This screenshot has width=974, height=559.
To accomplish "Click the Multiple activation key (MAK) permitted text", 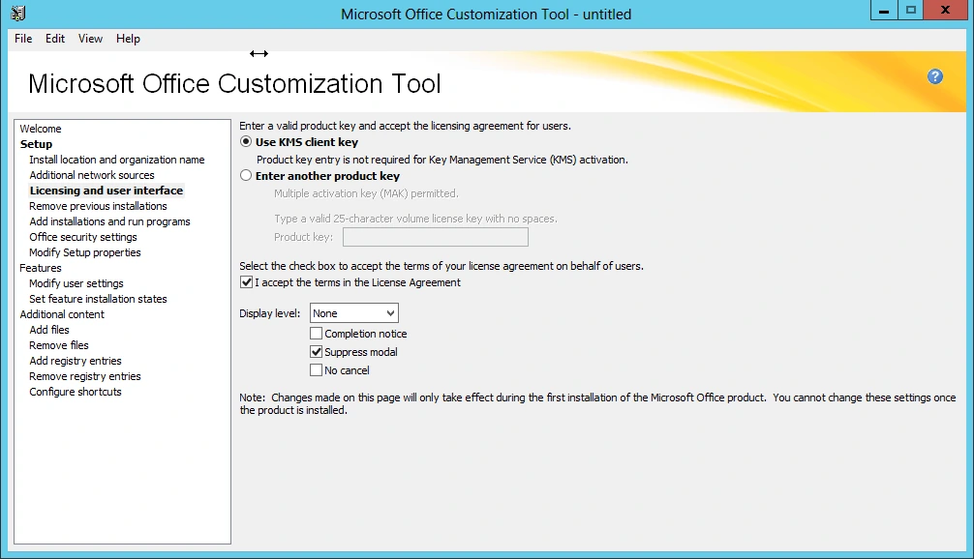I will pos(367,193).
